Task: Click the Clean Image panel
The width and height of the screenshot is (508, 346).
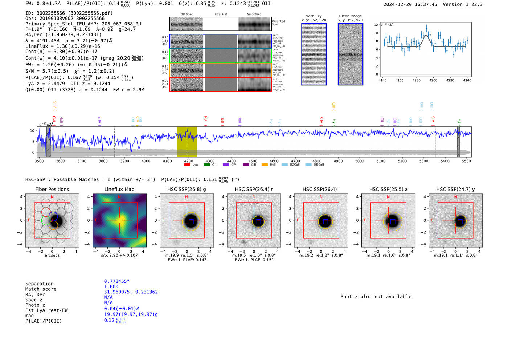Action: coord(351,54)
